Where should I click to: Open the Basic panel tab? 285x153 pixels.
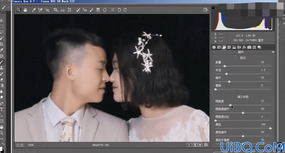(214, 47)
